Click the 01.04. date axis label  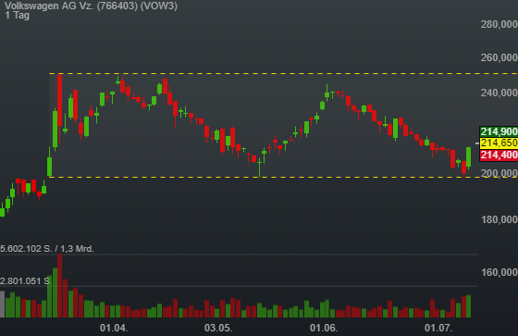click(x=114, y=328)
